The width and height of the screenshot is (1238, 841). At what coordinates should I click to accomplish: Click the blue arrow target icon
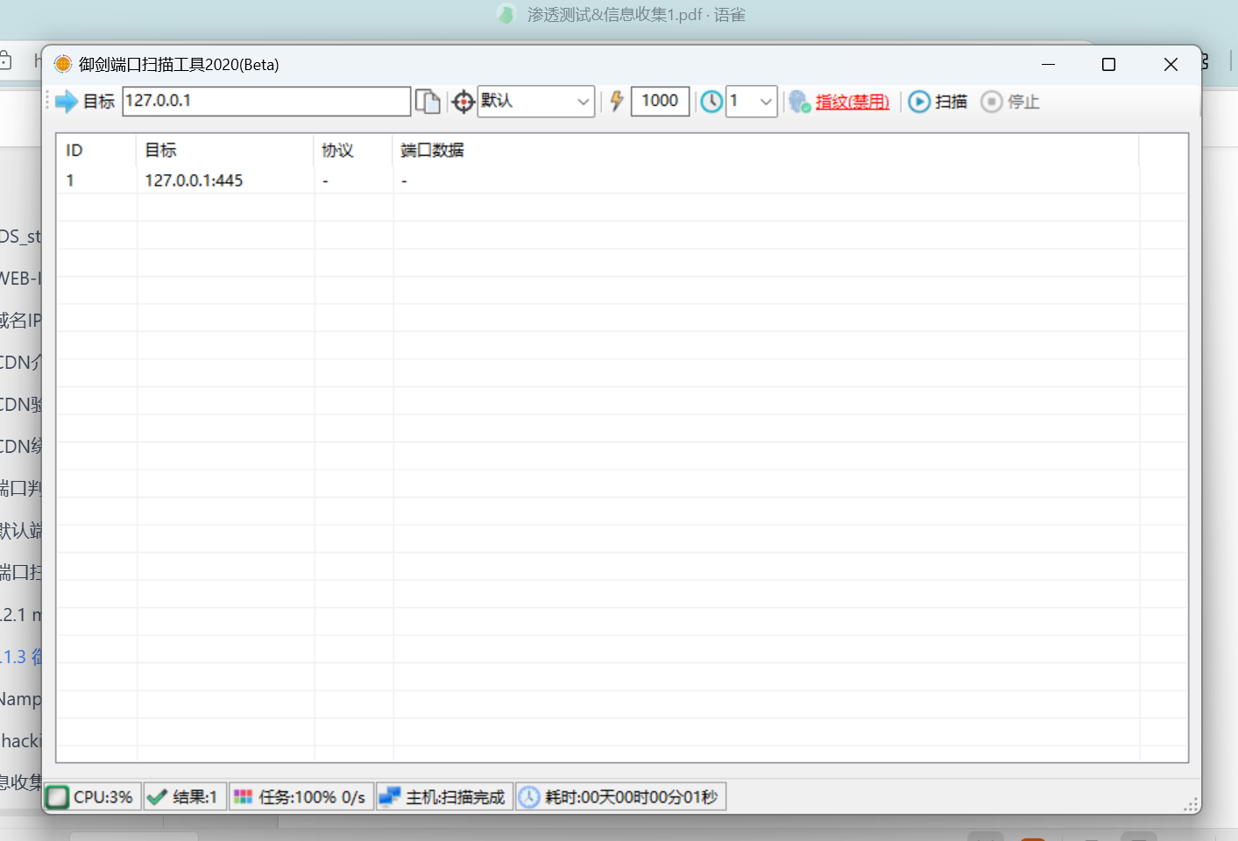click(67, 102)
